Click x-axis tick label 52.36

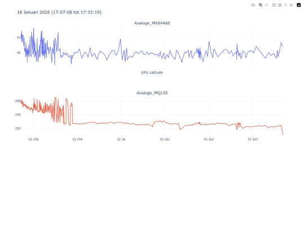[121, 139]
